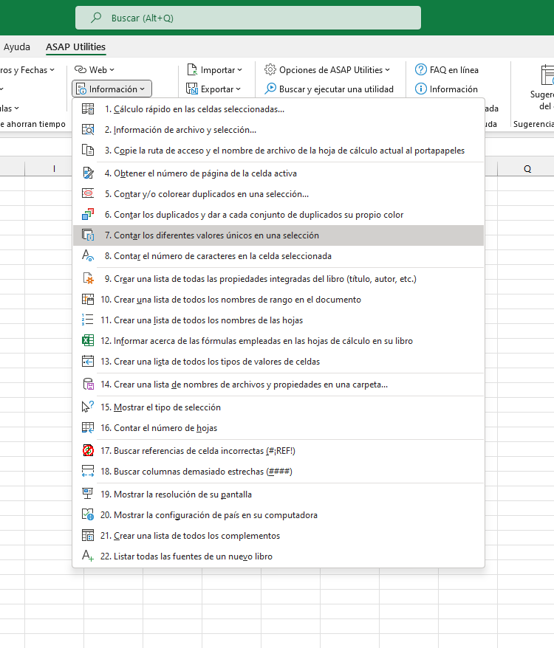The width and height of the screenshot is (554, 648).
Task: Select 8. Contar el número de caracteres
Action: coord(278,256)
